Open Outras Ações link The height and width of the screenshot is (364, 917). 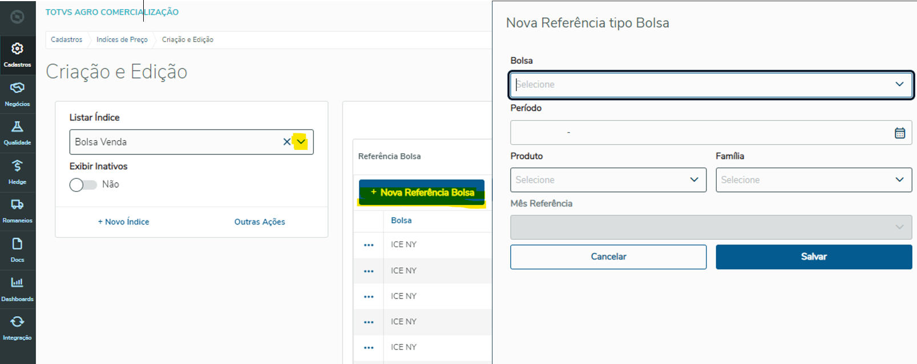tap(260, 222)
